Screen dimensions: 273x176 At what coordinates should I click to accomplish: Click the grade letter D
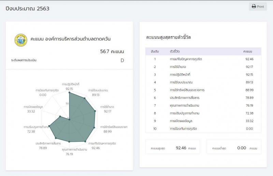[x=122, y=60]
